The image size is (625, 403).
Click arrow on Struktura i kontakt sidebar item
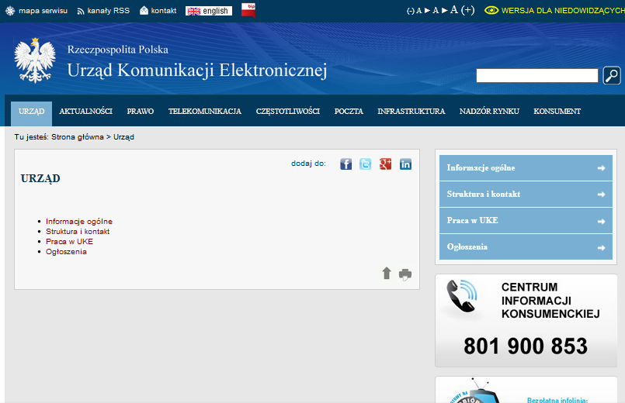602,195
